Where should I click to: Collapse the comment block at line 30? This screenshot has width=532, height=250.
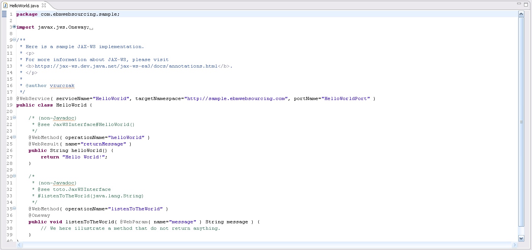pos(14,176)
